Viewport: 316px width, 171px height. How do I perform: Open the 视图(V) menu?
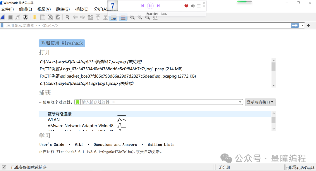[44, 9]
